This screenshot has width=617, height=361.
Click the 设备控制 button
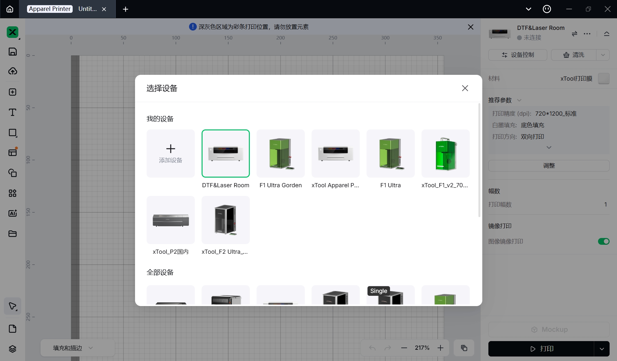517,55
